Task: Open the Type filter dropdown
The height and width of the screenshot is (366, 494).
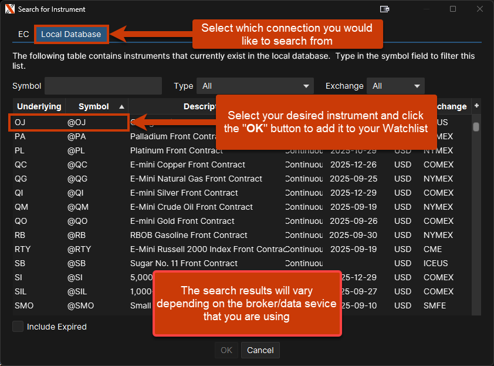Action: pos(255,86)
